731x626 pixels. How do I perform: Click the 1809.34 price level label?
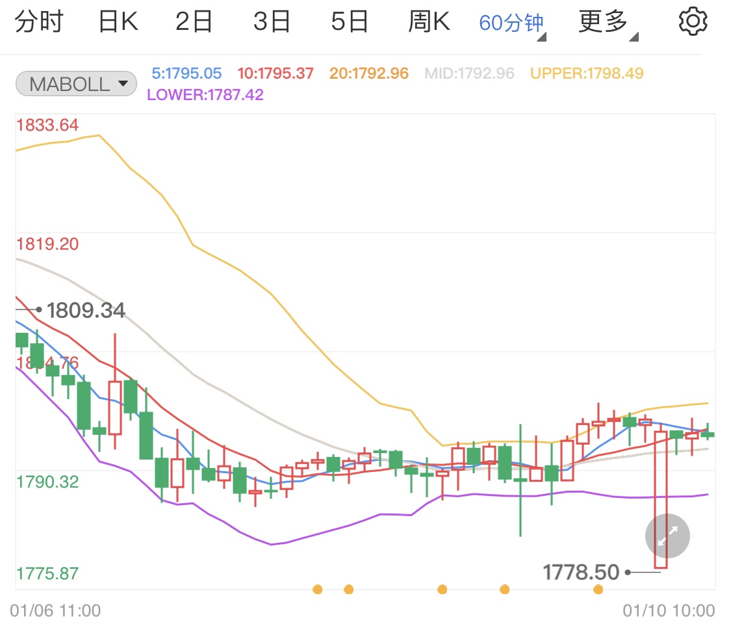point(85,310)
